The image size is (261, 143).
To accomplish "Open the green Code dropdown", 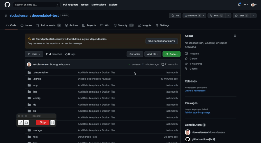I will click(172, 54).
